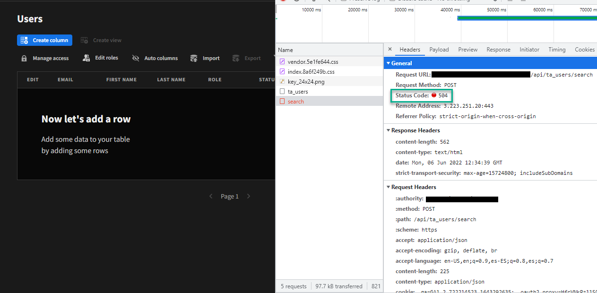Click the date header Mon, 06 Jun 2022
The height and width of the screenshot is (293, 597).
click(449, 163)
